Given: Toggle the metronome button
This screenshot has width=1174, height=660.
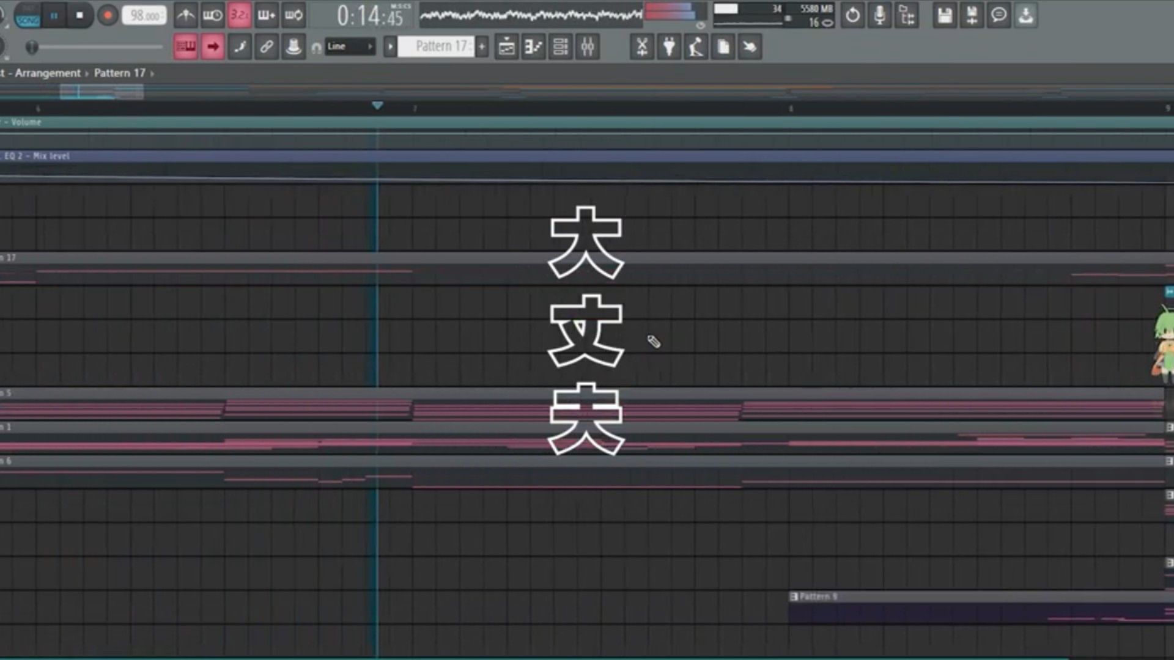Looking at the screenshot, I should (186, 15).
